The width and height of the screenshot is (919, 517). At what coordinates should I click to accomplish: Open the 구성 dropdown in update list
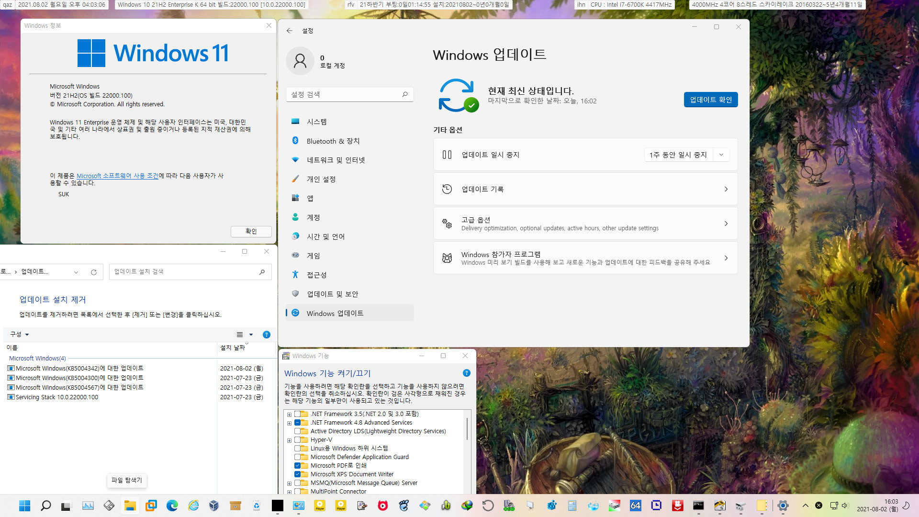pos(20,335)
